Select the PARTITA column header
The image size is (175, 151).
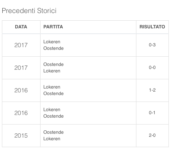[x=53, y=27]
